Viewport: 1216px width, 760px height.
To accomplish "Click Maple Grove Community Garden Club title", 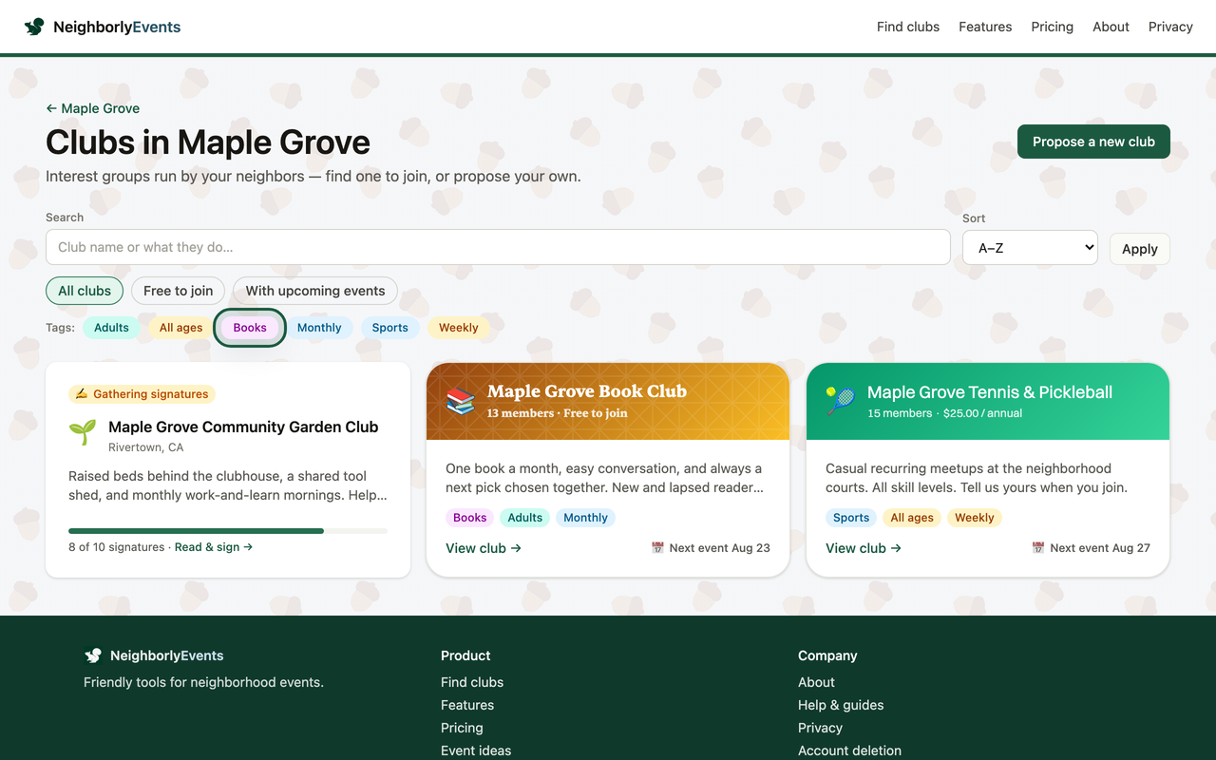I will click(x=243, y=427).
